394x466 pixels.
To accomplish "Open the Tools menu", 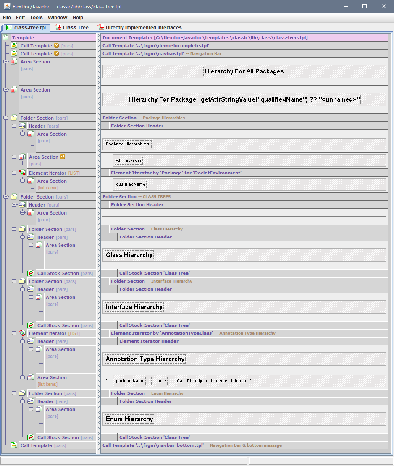I will point(36,18).
